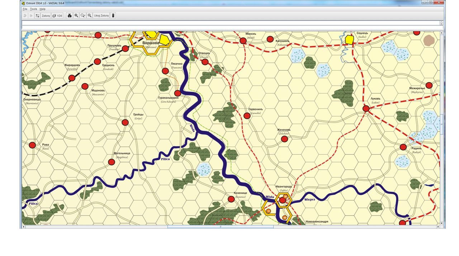Click the map horizontal scrollbar thumb
The image size is (459, 256).
pos(221,227)
